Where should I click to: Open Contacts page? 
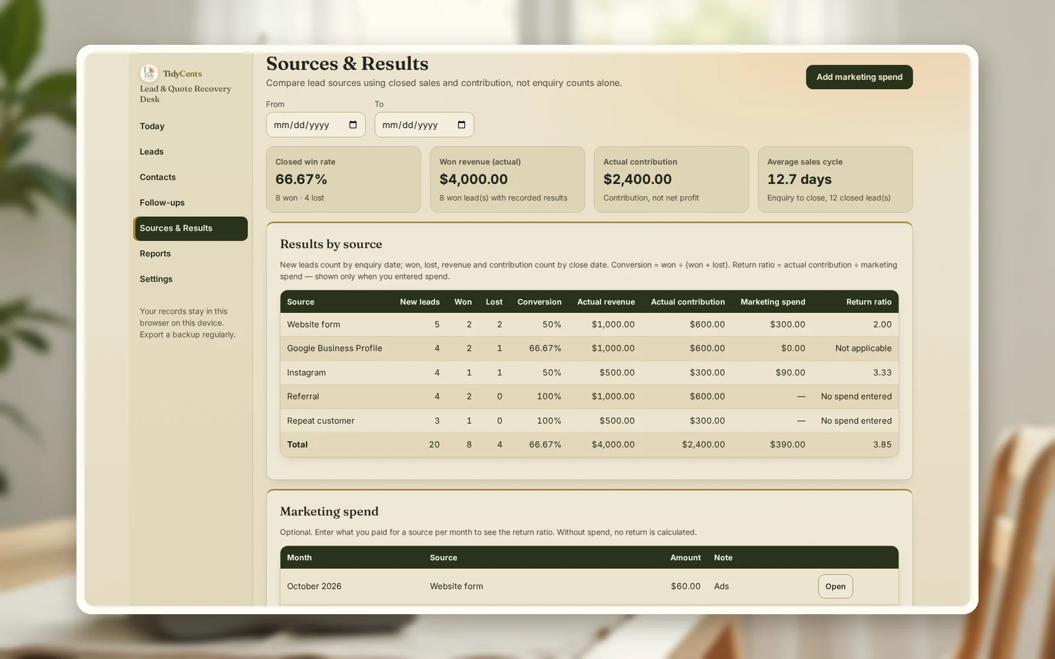tap(190, 177)
